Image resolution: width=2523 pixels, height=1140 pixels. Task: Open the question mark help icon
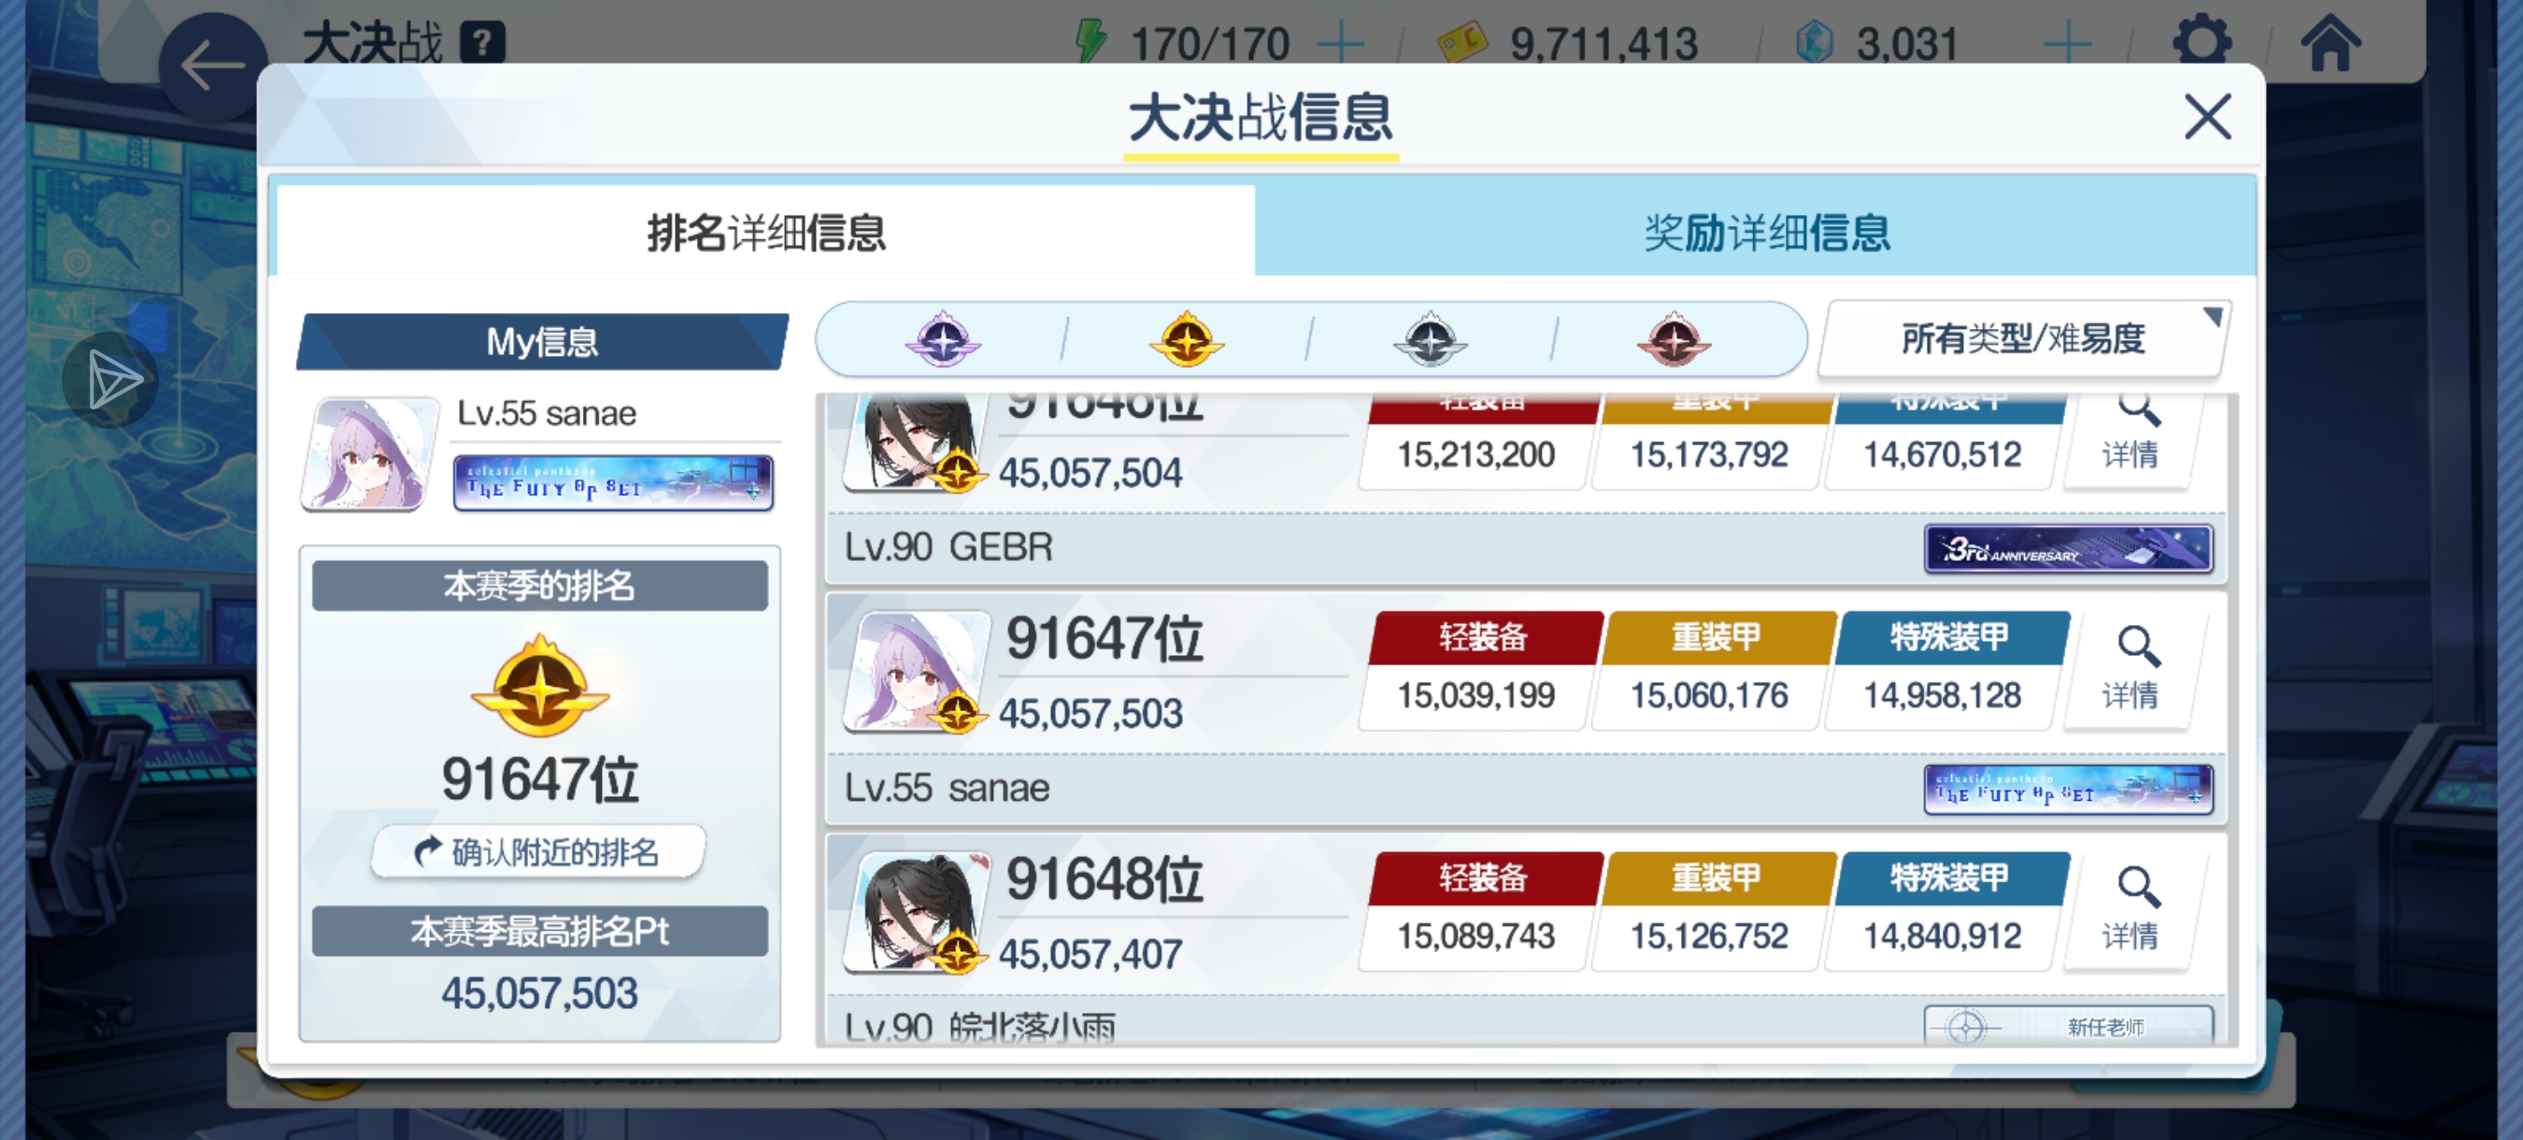483,42
